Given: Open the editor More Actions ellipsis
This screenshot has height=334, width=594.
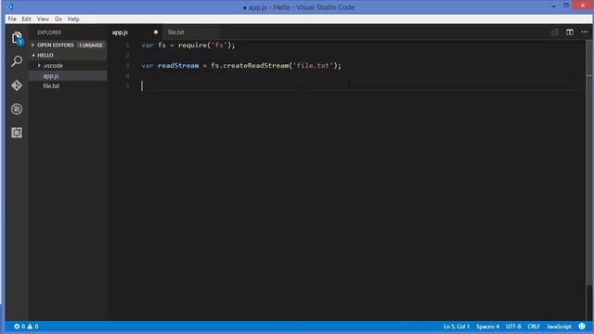Looking at the screenshot, I should 585,32.
